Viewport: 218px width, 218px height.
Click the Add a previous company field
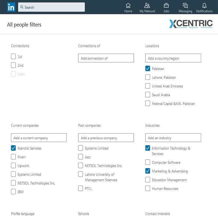106,138
